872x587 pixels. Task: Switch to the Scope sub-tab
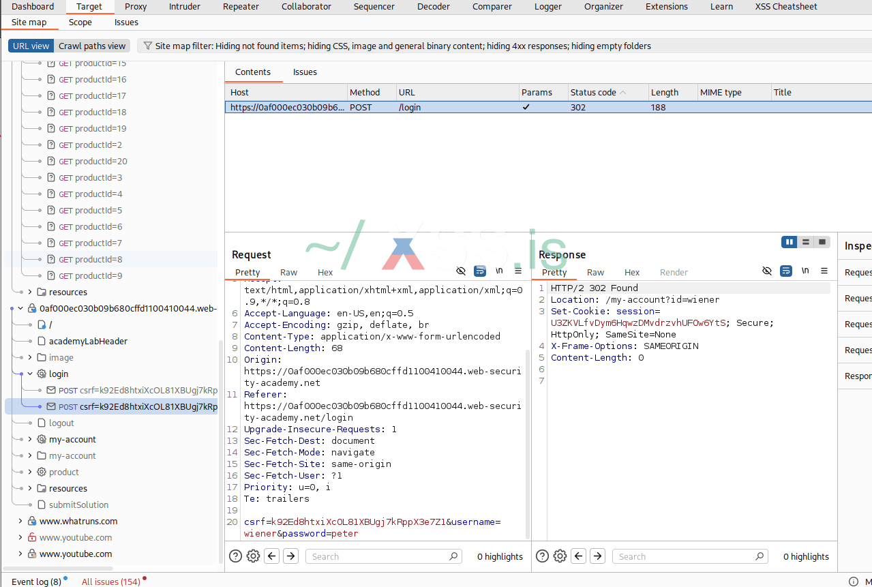[80, 22]
